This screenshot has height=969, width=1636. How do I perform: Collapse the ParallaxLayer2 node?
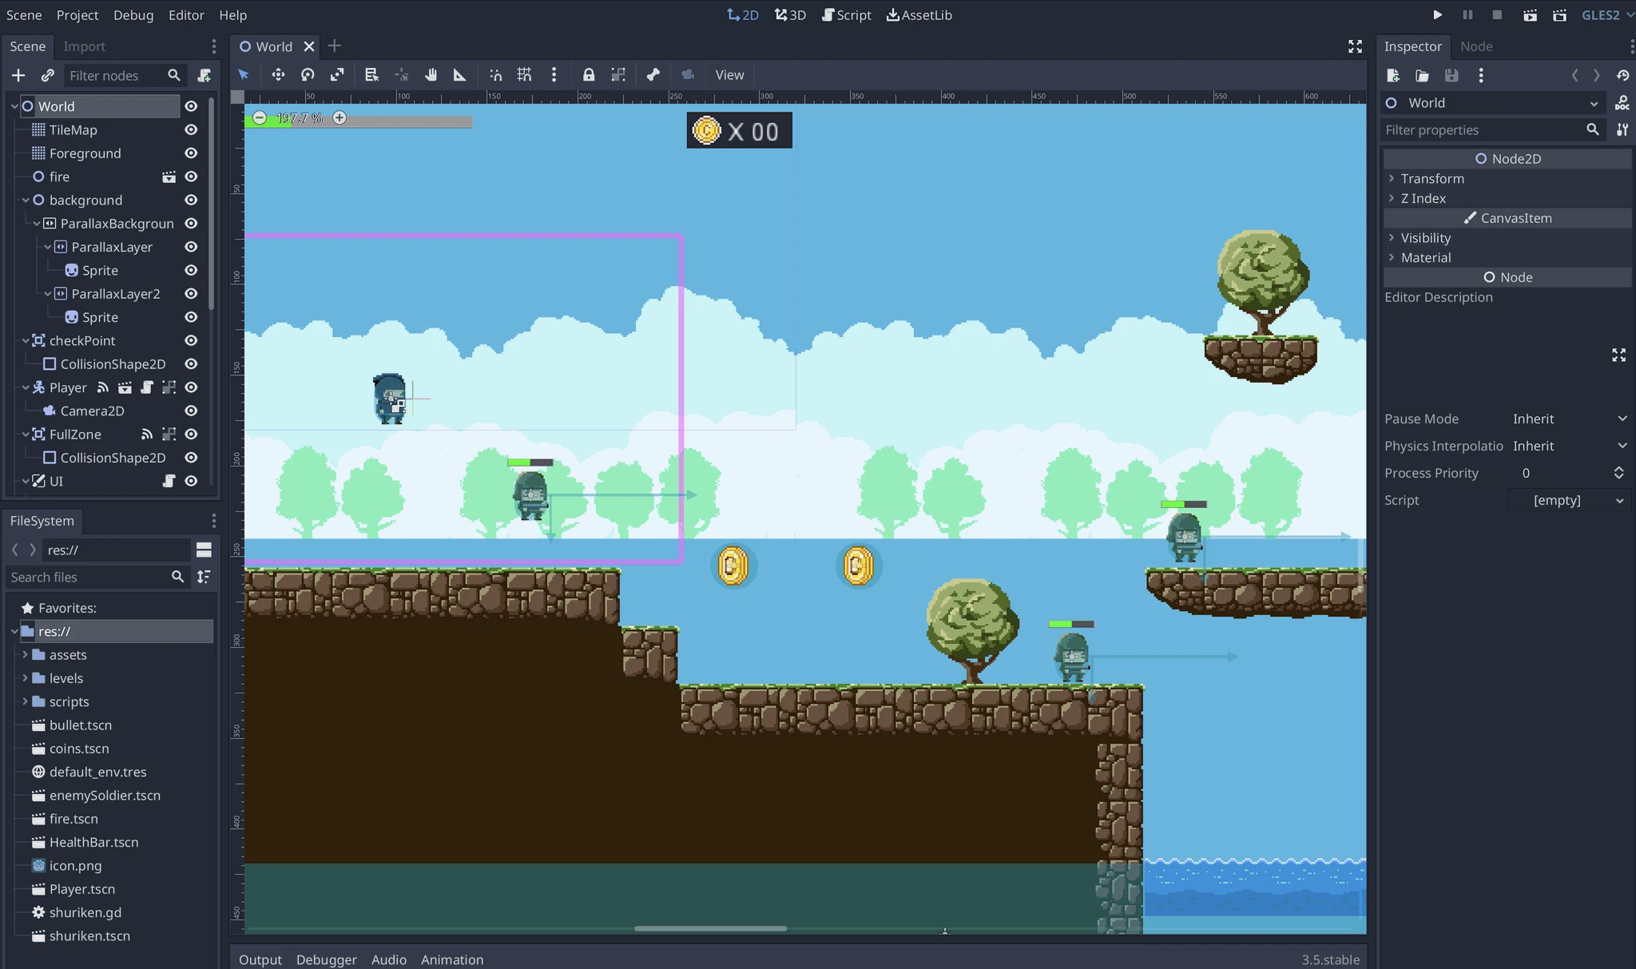pyautogui.click(x=47, y=294)
